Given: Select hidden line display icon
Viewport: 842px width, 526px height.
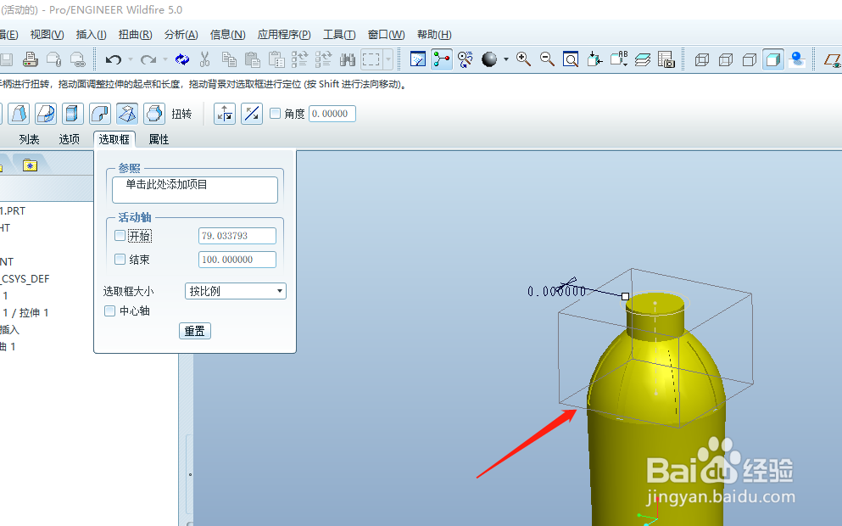Looking at the screenshot, I should click(726, 59).
